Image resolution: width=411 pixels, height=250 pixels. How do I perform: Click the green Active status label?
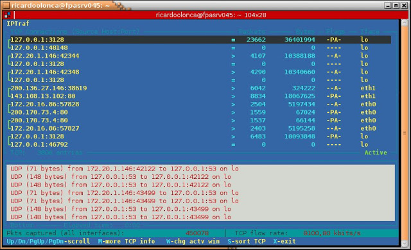tap(376, 153)
